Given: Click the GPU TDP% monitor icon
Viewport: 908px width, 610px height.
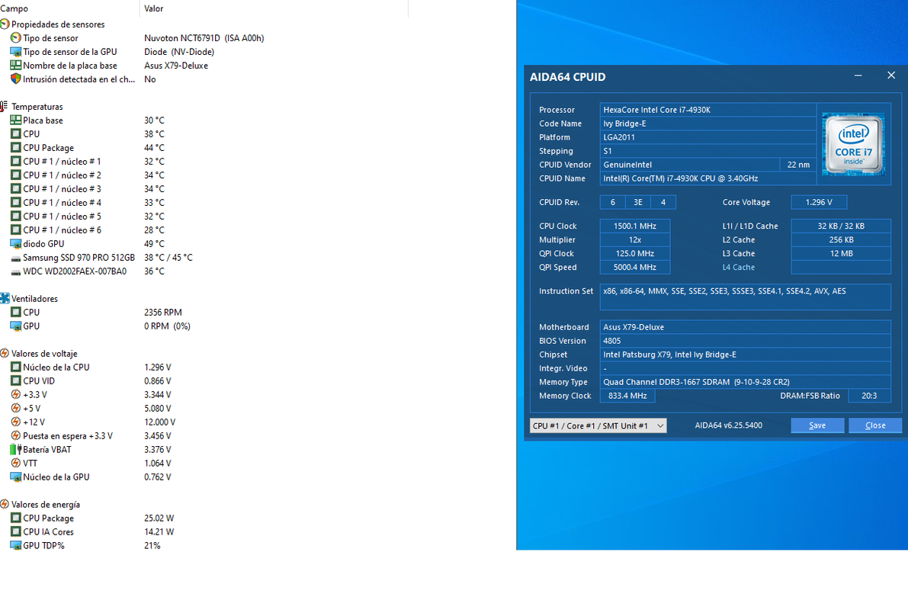Looking at the screenshot, I should click(16, 546).
